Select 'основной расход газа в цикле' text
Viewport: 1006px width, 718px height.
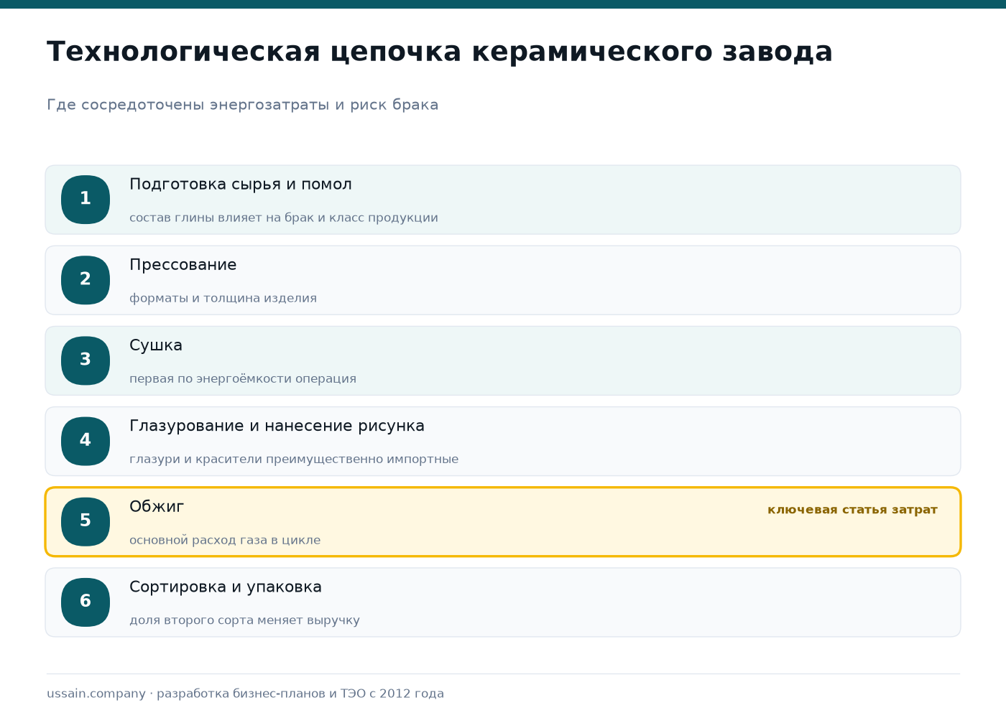(x=225, y=540)
